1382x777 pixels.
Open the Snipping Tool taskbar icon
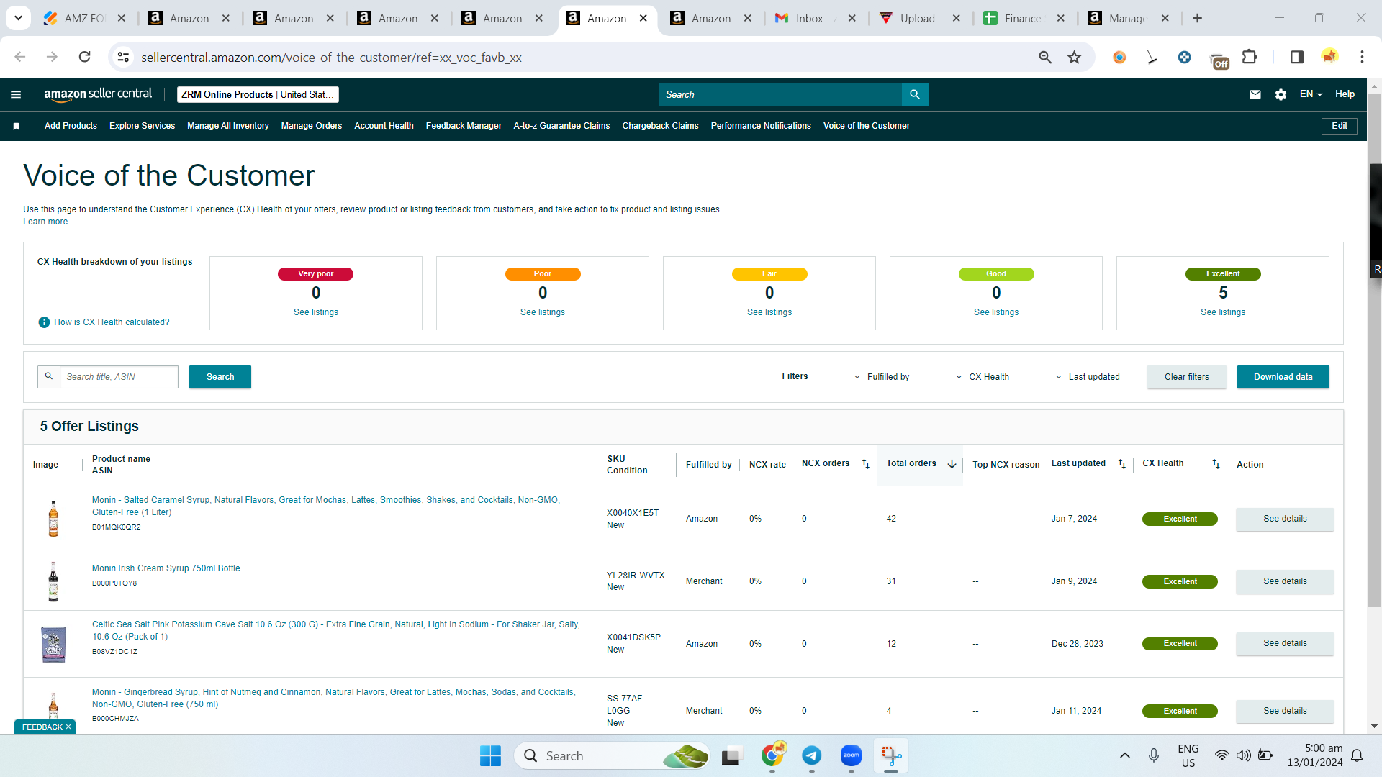891,755
